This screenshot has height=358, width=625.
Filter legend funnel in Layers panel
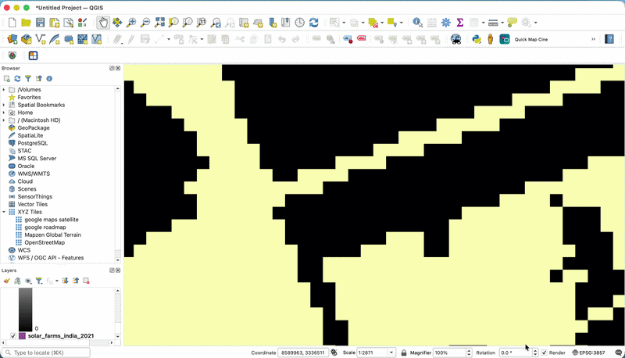click(38, 281)
